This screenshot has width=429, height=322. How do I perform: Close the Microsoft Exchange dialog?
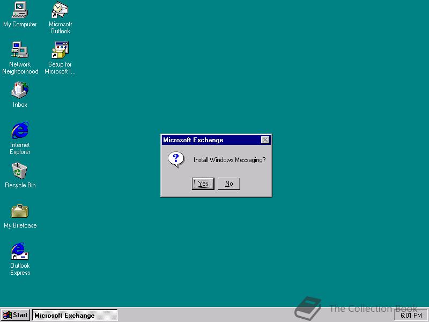[x=265, y=140]
